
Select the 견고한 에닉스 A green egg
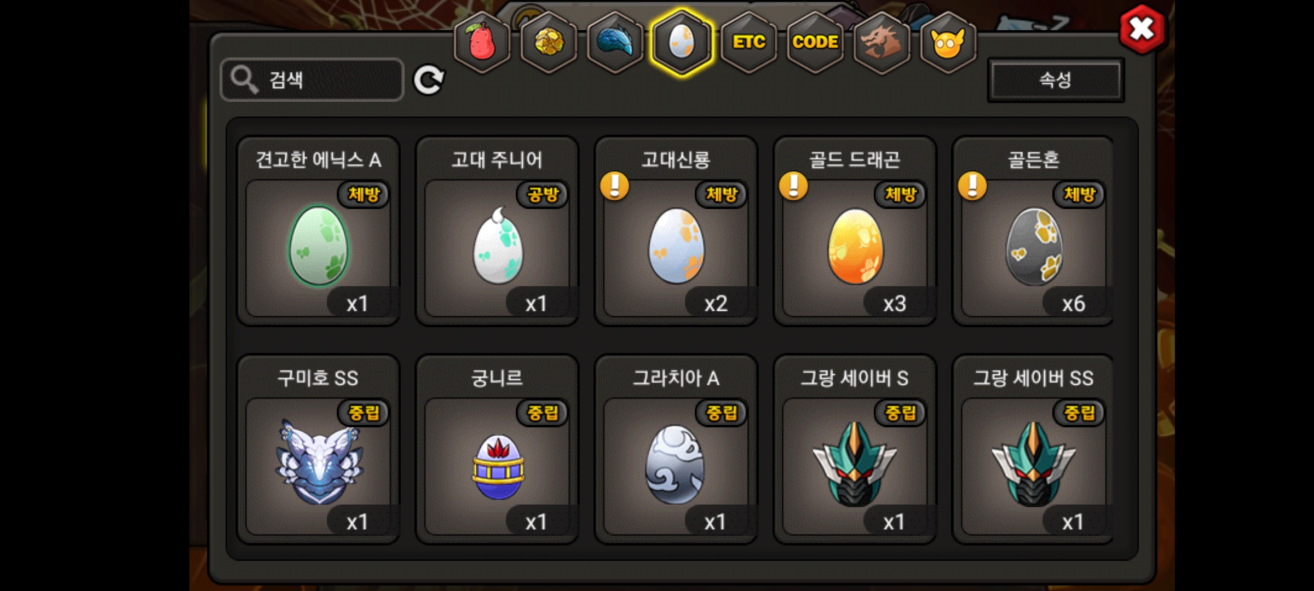click(318, 231)
